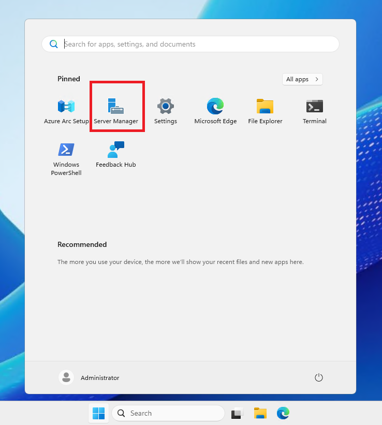
Task: Click the Windows Start button on taskbar
Action: click(98, 413)
